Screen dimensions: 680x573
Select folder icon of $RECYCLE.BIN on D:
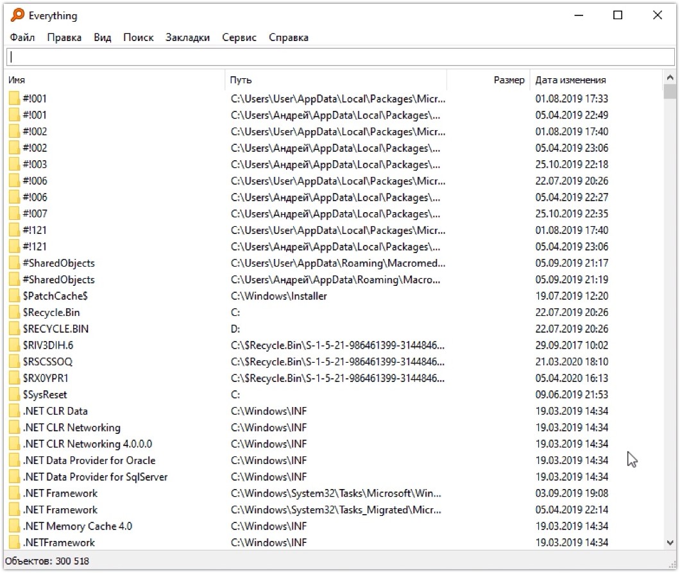click(14, 329)
